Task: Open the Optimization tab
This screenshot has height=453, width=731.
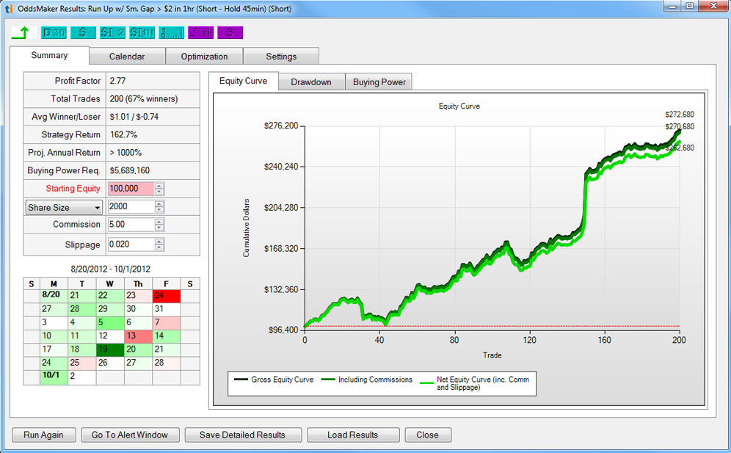Action: tap(204, 57)
